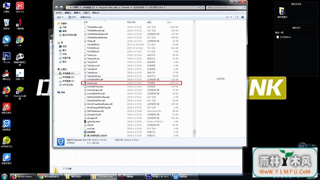Expand the Program Files (x86) breadcrumb arrow
The height and width of the screenshot is (180, 320).
(119, 7)
